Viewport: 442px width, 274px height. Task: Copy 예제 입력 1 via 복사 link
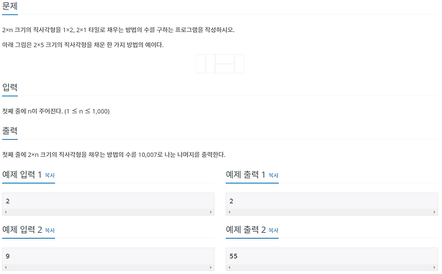[x=50, y=176]
